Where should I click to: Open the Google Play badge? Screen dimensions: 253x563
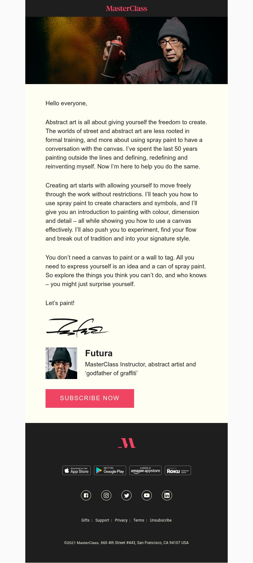point(110,470)
